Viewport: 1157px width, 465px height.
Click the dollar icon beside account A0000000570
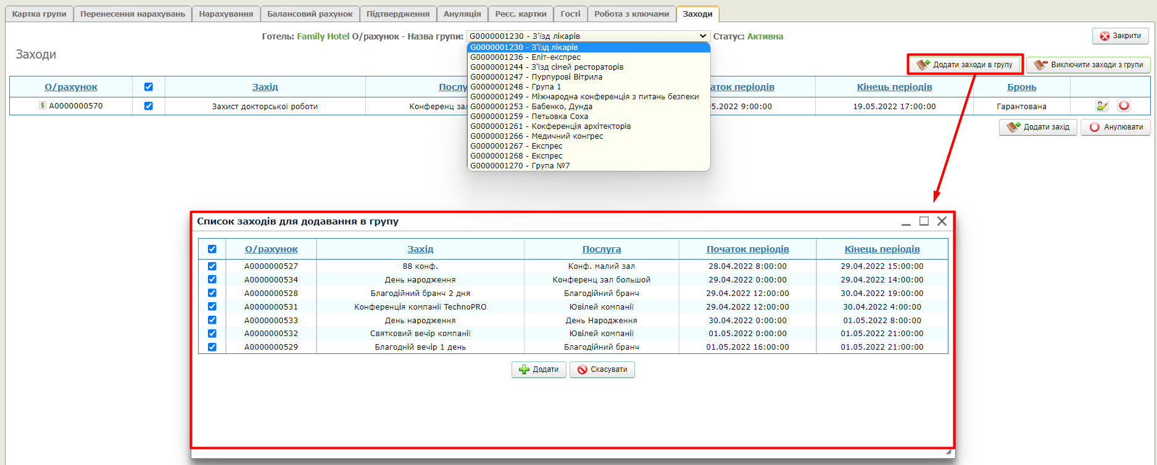click(43, 105)
